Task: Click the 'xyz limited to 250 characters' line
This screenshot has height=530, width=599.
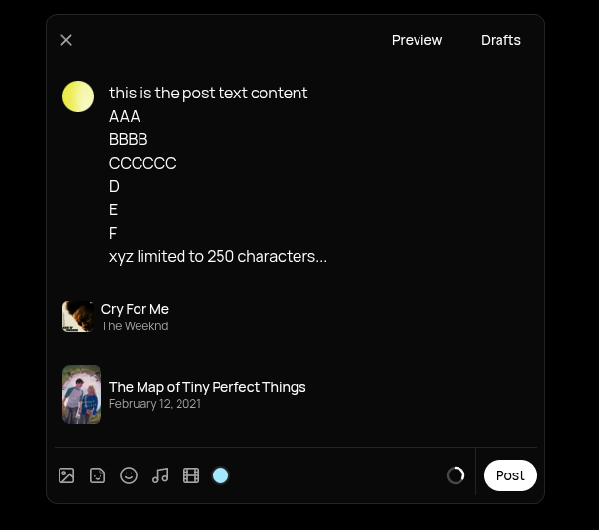Action: (218, 256)
